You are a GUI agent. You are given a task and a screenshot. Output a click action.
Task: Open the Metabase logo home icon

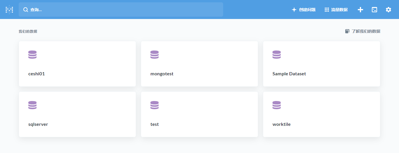pos(9,10)
